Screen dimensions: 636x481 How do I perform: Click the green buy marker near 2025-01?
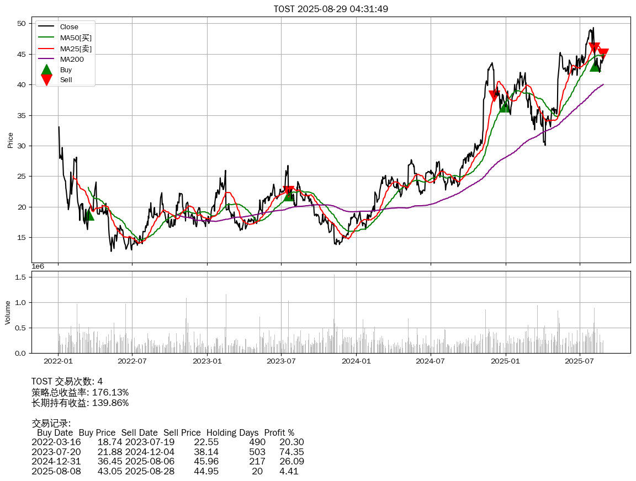(x=505, y=106)
